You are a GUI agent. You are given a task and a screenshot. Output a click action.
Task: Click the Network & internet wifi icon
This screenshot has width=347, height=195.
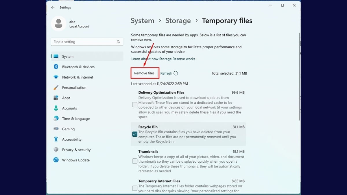[56, 77]
